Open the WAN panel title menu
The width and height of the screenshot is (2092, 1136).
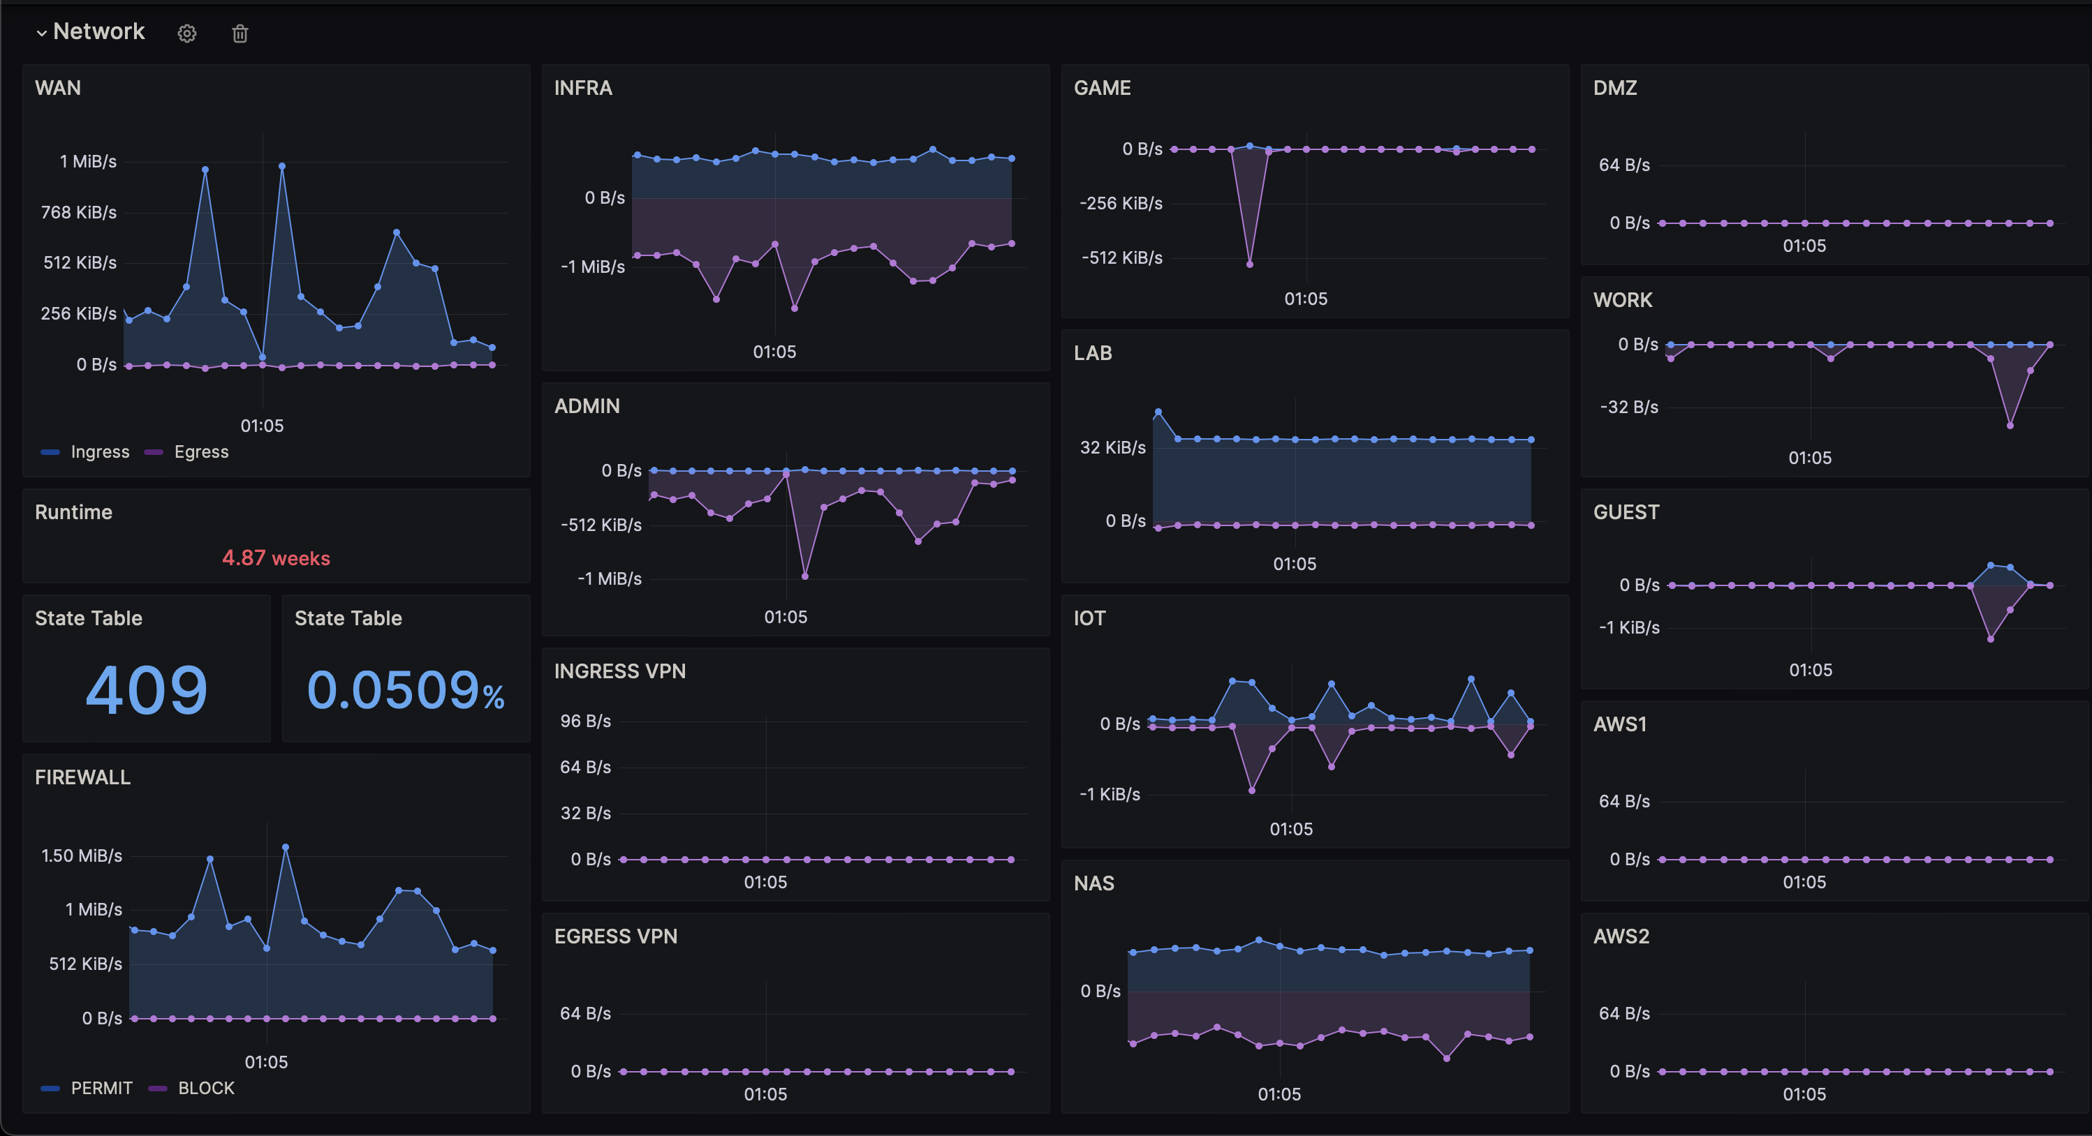click(x=58, y=88)
